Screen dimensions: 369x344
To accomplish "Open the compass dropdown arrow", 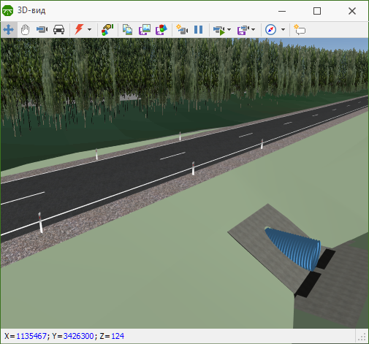I will [283, 30].
